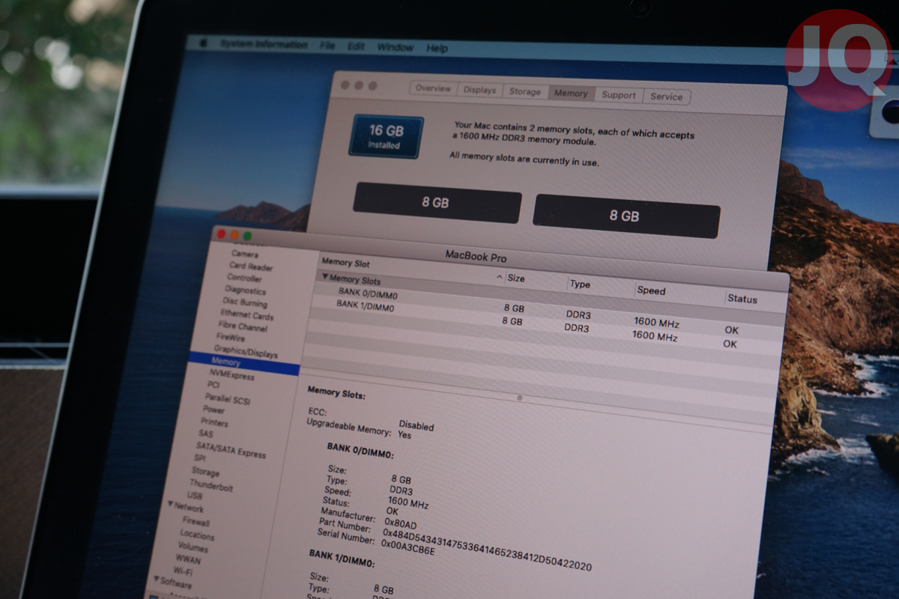Select Diagnostics in the sidebar

point(245,290)
